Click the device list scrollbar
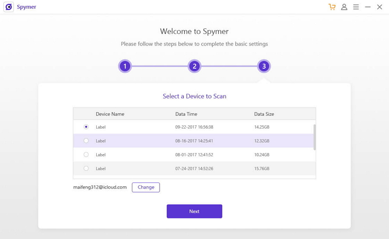Image resolution: width=389 pixels, height=239 pixels. pyautogui.click(x=315, y=137)
